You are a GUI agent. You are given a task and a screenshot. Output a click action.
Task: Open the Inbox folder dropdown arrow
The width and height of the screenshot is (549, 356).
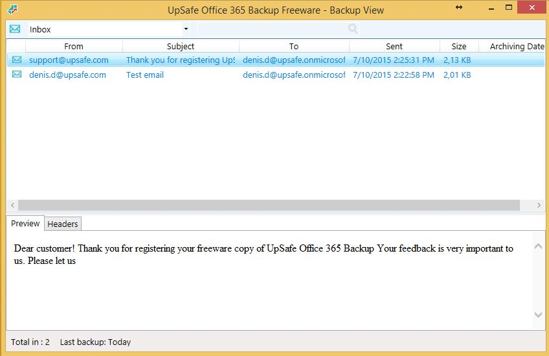[x=186, y=29]
